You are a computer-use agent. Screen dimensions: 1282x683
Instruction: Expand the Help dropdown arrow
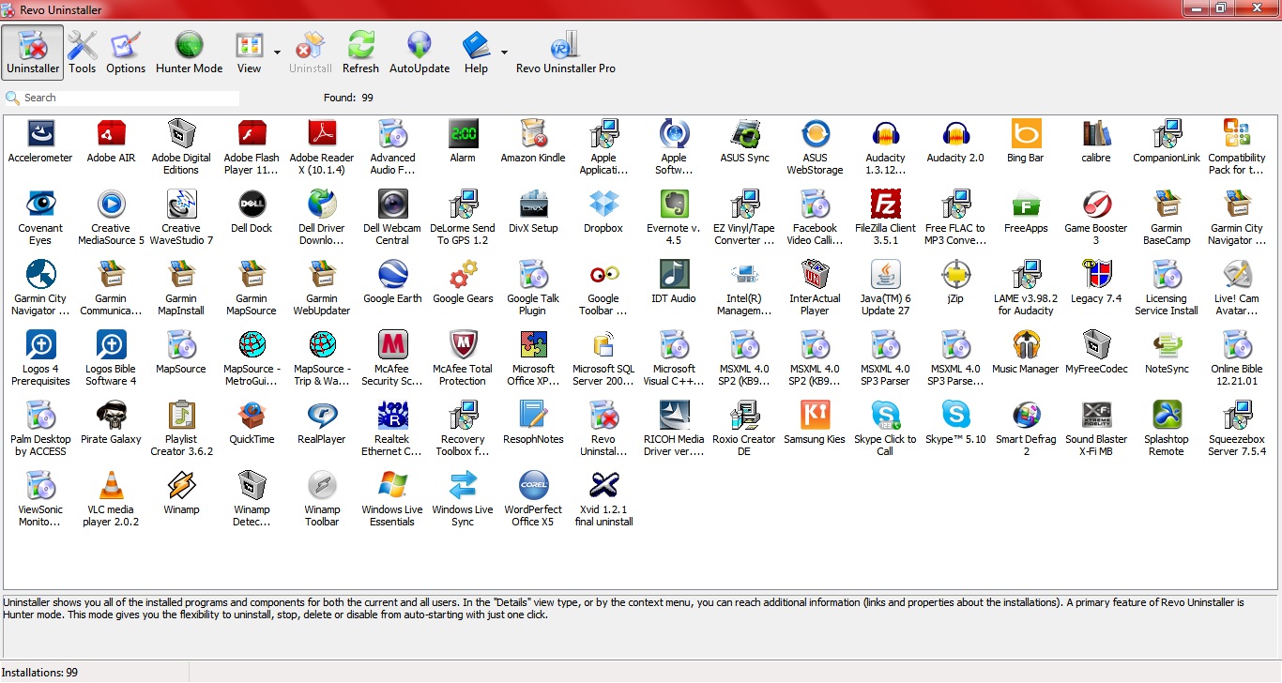click(x=505, y=53)
